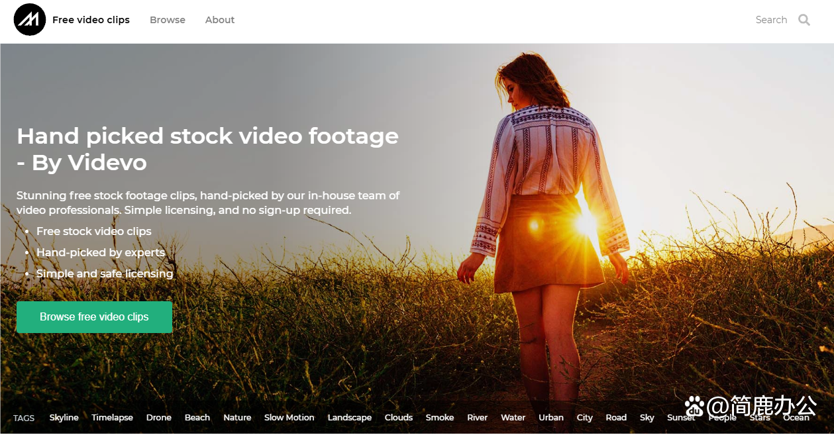Choose the Water tag
Viewport: 834px width, 435px height.
[513, 418]
